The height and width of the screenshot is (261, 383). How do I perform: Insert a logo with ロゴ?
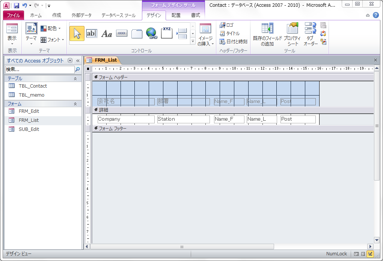226,25
